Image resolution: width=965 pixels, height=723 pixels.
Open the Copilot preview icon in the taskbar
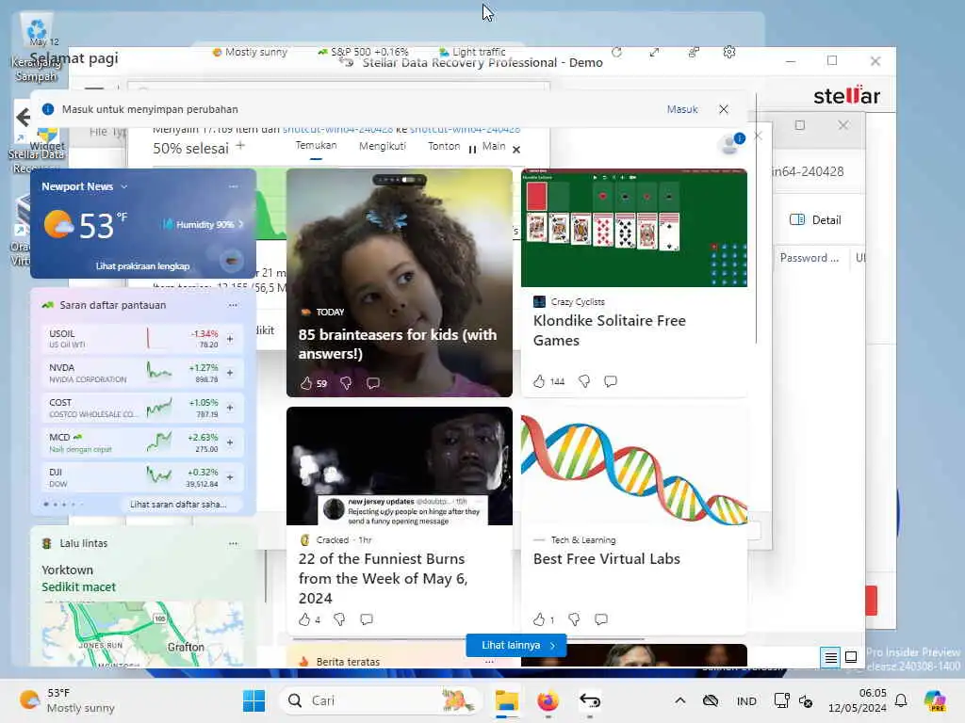[x=935, y=700]
